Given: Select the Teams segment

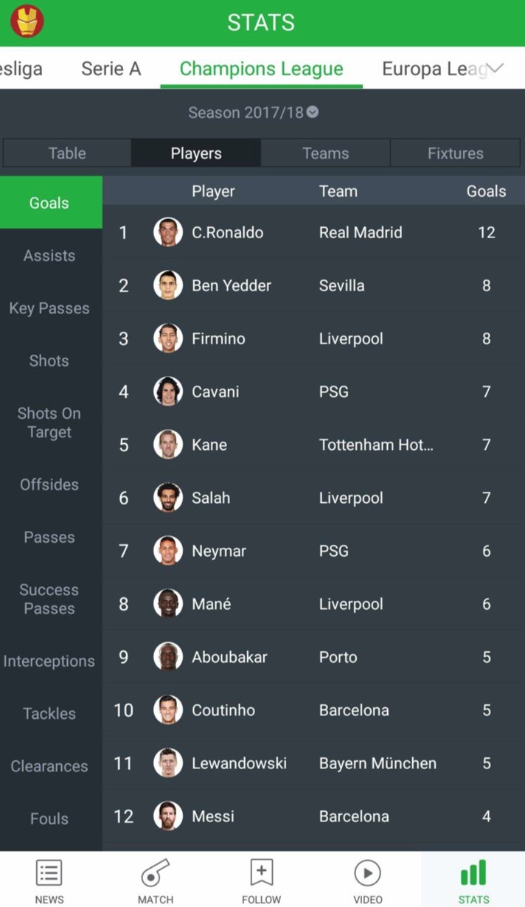Looking at the screenshot, I should coord(325,153).
